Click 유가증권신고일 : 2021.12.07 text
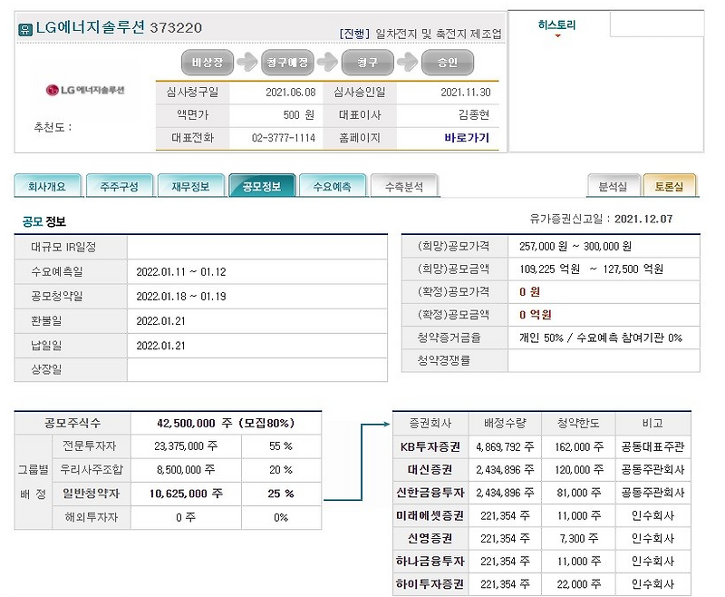 click(601, 219)
